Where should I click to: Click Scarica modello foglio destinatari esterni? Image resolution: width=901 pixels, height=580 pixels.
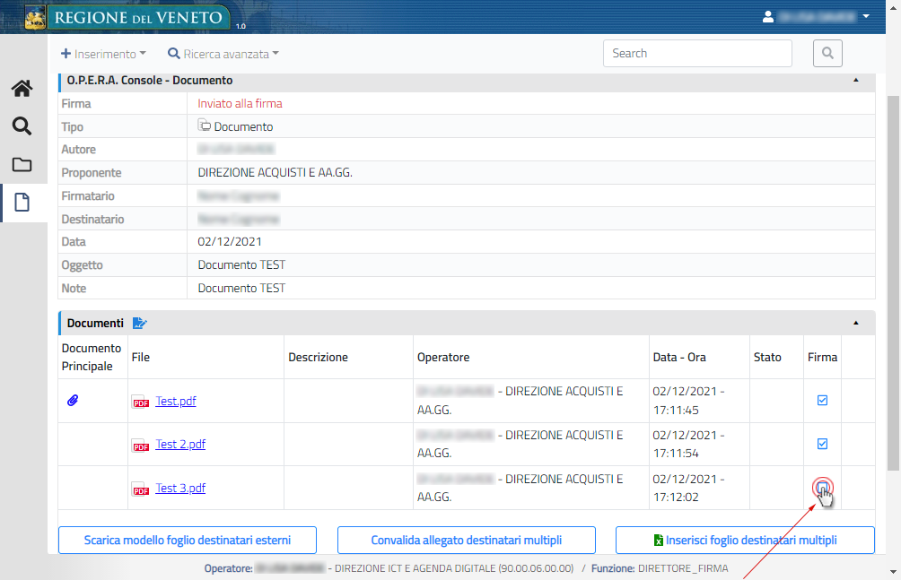pyautogui.click(x=188, y=541)
